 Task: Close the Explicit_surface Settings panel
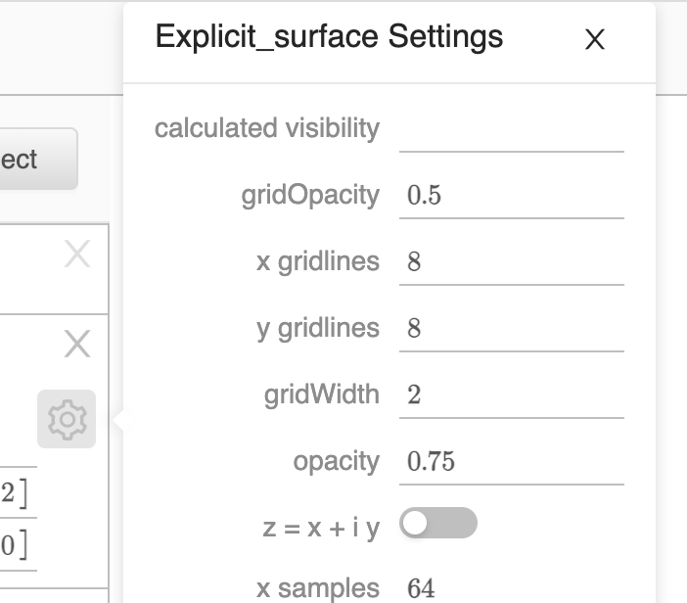click(x=594, y=40)
